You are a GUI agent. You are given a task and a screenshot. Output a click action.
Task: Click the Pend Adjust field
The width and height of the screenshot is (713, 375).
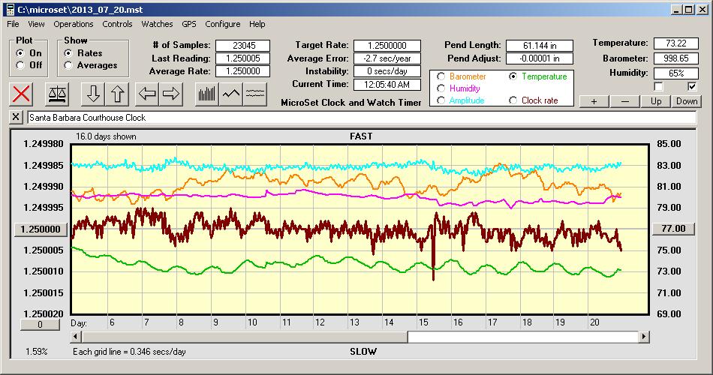(540, 58)
